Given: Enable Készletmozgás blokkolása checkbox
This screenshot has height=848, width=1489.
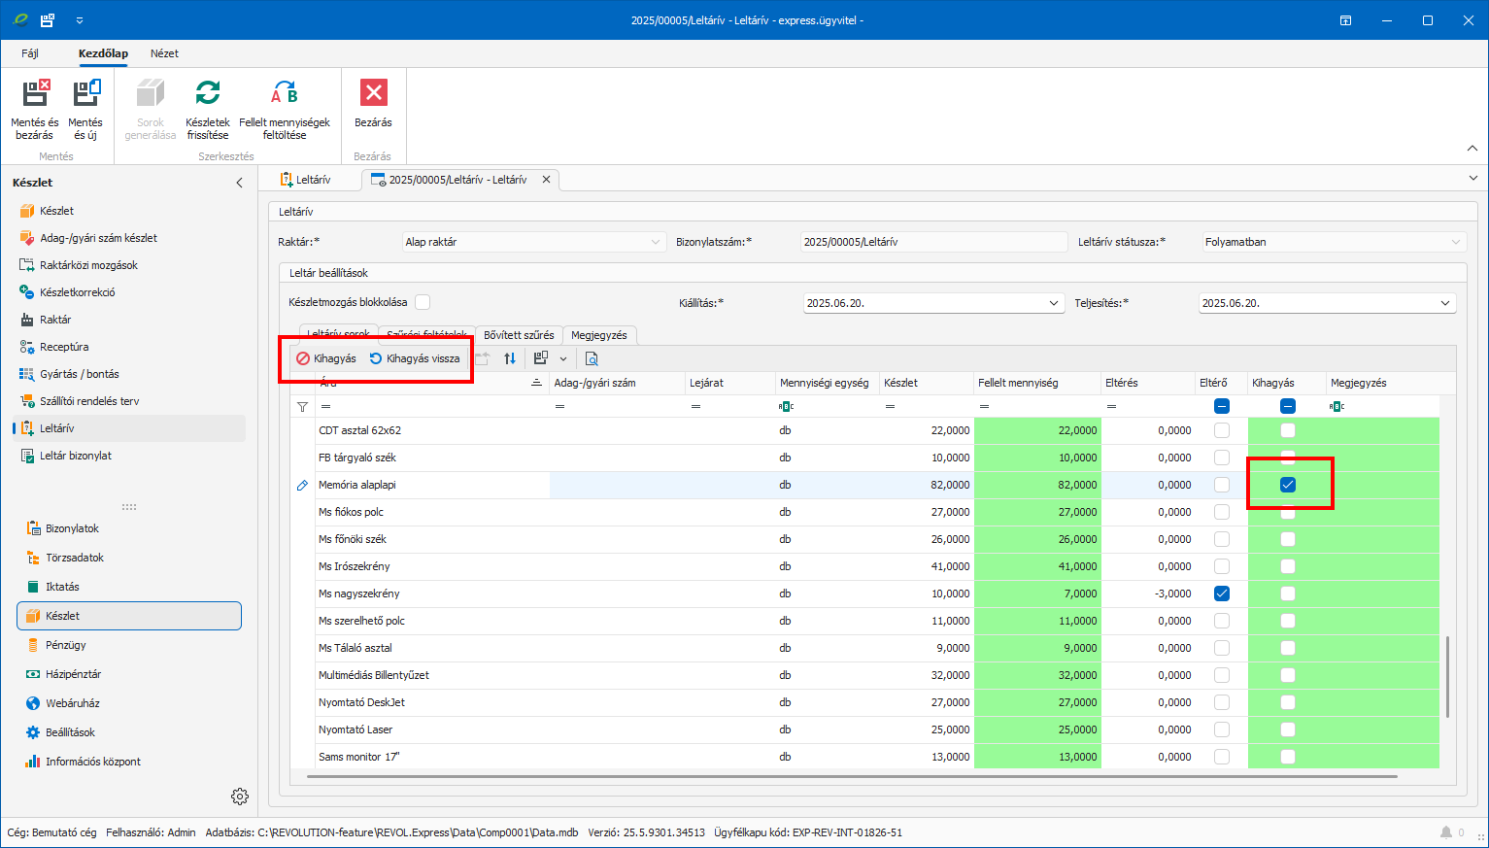Looking at the screenshot, I should 423,303.
